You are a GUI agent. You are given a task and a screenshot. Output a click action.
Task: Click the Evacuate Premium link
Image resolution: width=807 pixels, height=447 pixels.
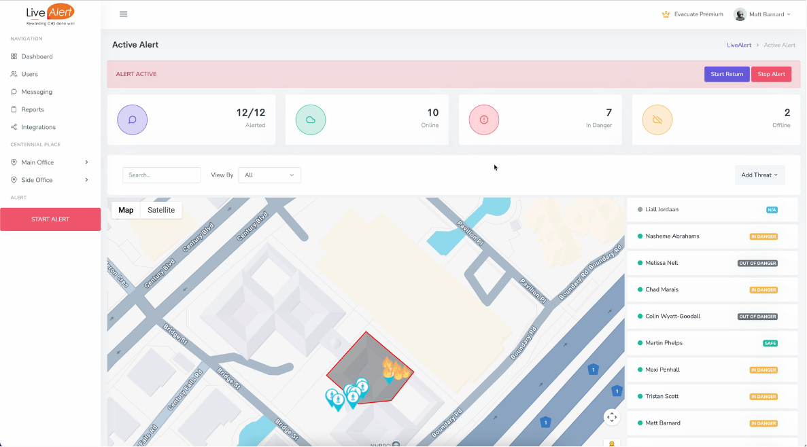coord(698,14)
